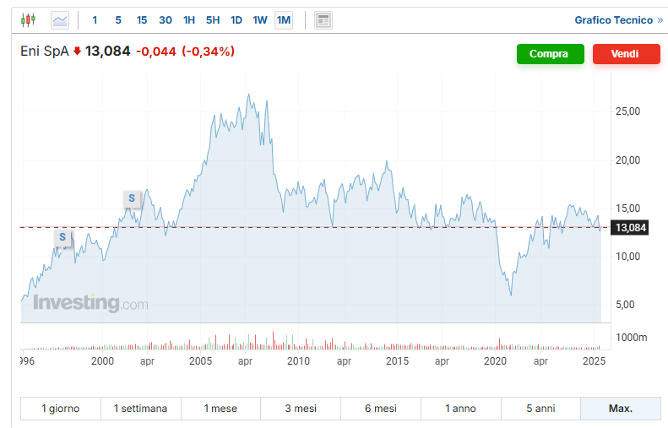Click the Eni SpA title text
The height and width of the screenshot is (428, 668).
click(x=44, y=51)
